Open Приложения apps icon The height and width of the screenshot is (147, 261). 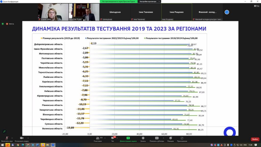pyautogui.click(x=182, y=138)
